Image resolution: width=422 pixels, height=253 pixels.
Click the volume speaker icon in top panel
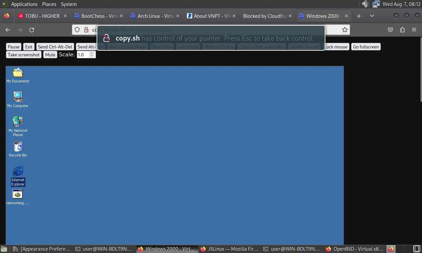(x=365, y=4)
